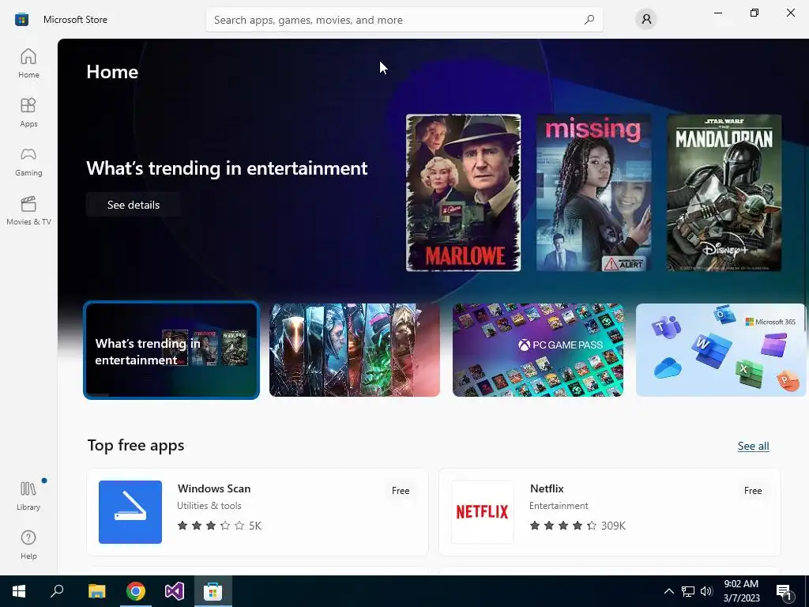The image size is (809, 607).
Task: Select What's trending in entertainment carousel card
Action: (171, 350)
